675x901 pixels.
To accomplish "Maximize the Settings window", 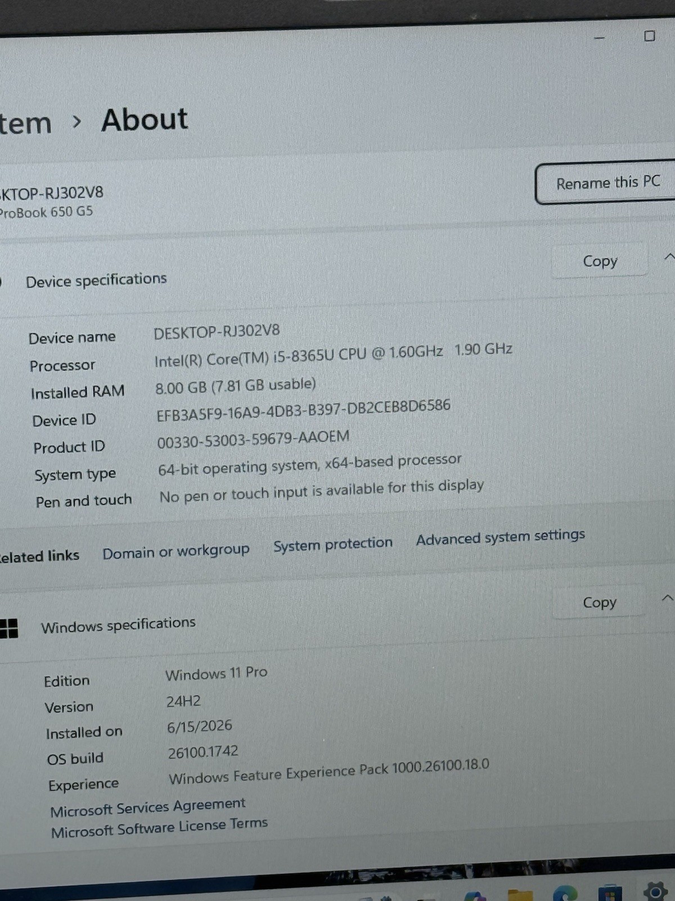I will click(x=650, y=36).
